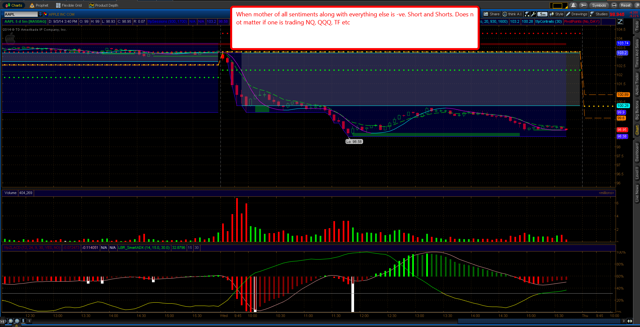Image resolution: width=640 pixels, height=327 pixels.
Task: Click the LBR_SmartADX study label
Action: (x=144, y=248)
